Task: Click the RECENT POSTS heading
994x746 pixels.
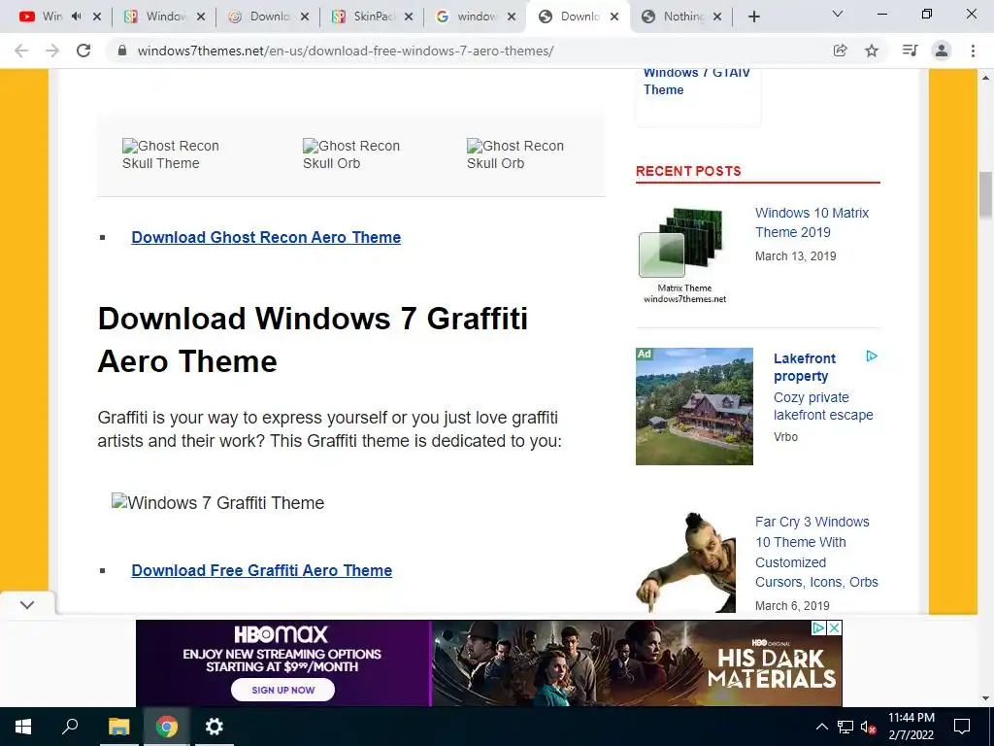Action: tap(688, 171)
